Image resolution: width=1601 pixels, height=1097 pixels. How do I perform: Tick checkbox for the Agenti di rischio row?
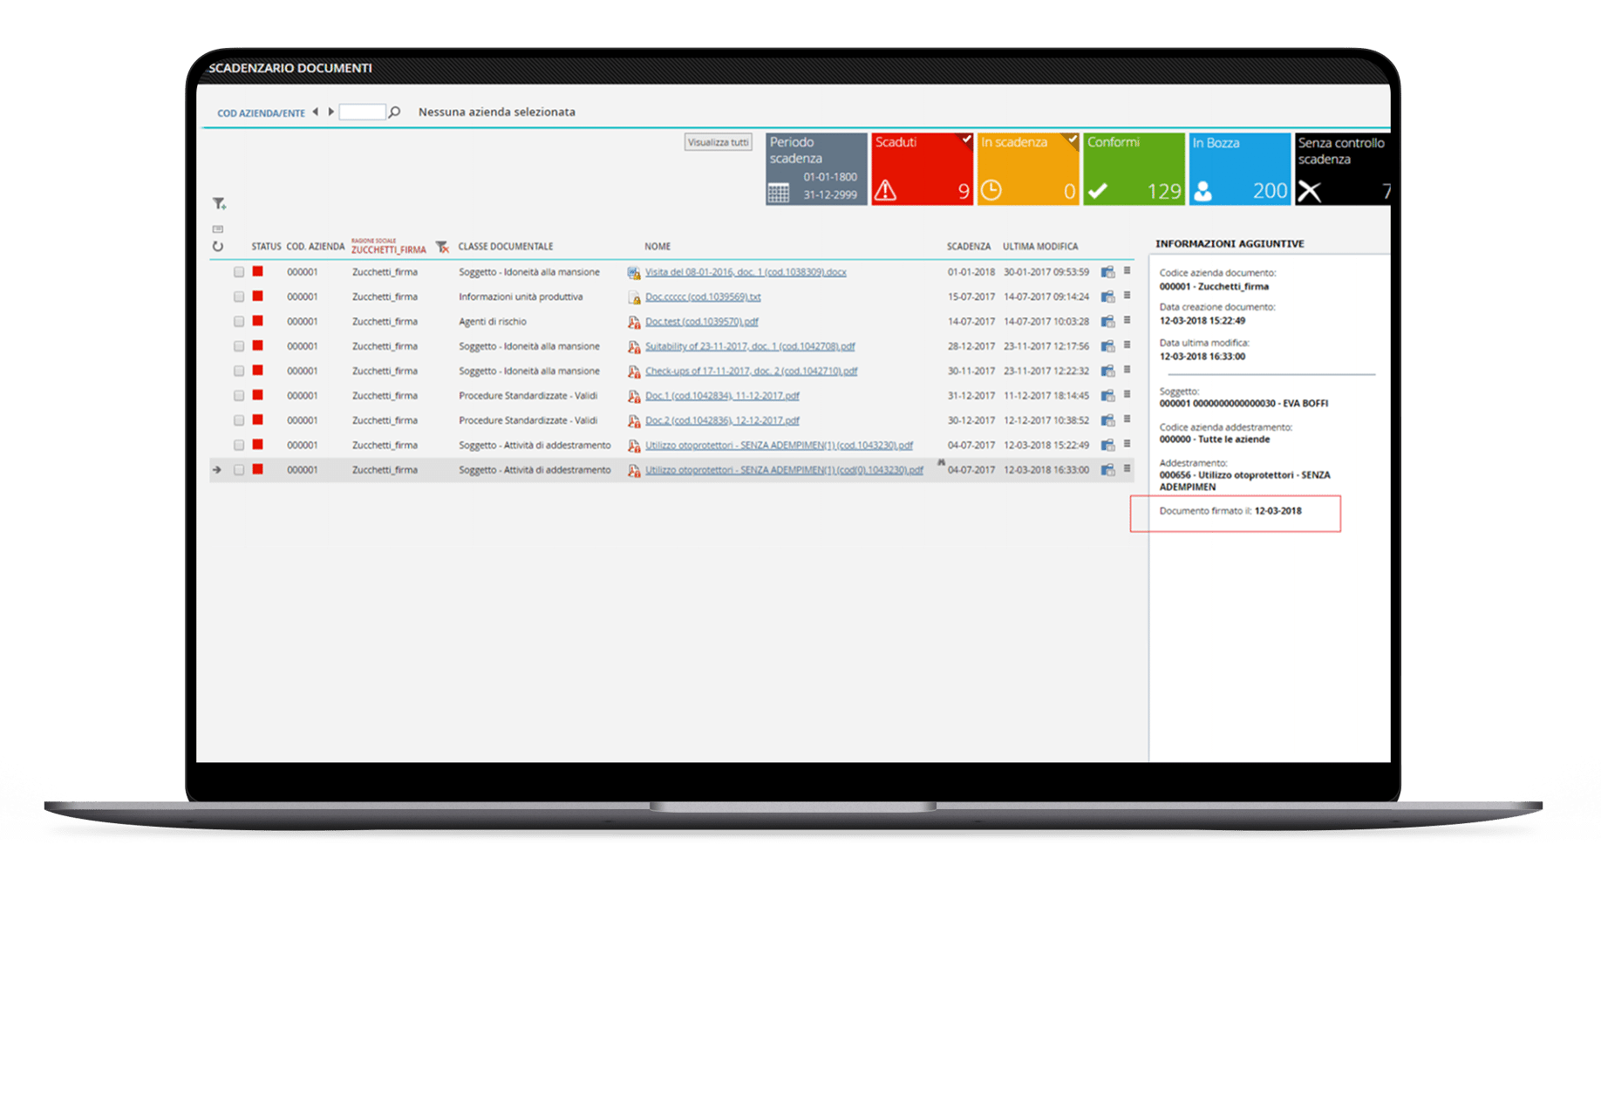coord(239,322)
